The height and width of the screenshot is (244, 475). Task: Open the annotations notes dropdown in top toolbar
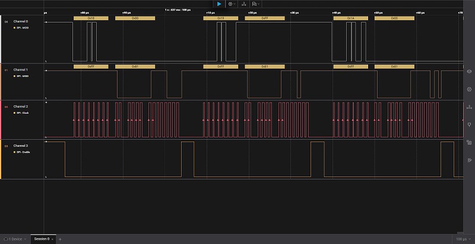click(x=256, y=4)
